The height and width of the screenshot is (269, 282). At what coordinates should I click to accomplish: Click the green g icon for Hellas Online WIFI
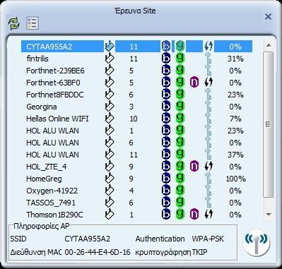tap(180, 118)
